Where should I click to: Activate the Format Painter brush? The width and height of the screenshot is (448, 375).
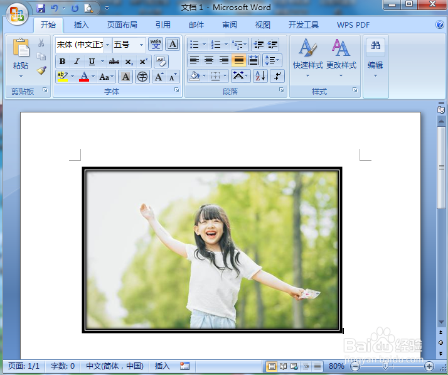[x=41, y=70]
